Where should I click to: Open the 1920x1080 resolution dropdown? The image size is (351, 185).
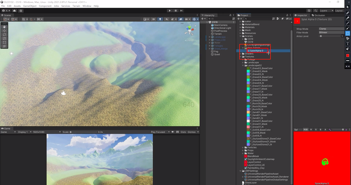pyautogui.click(x=47, y=132)
